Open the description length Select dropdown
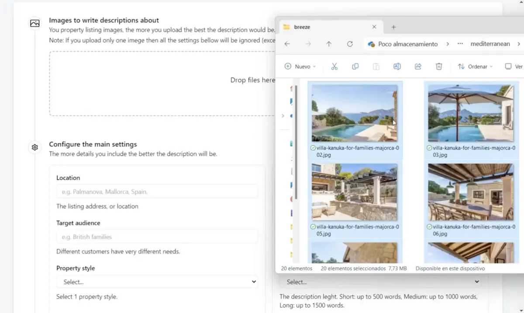The width and height of the screenshot is (524, 313). point(380,282)
